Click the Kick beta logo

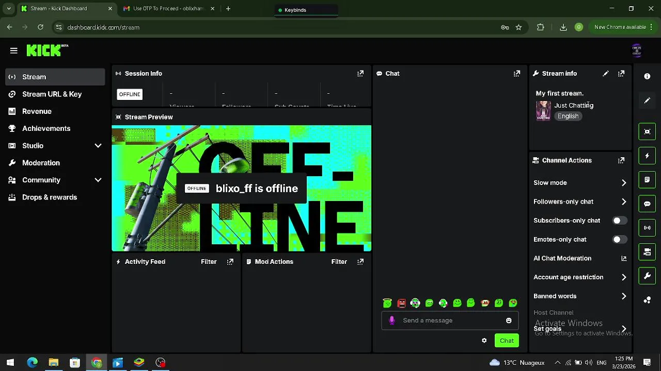pos(47,50)
